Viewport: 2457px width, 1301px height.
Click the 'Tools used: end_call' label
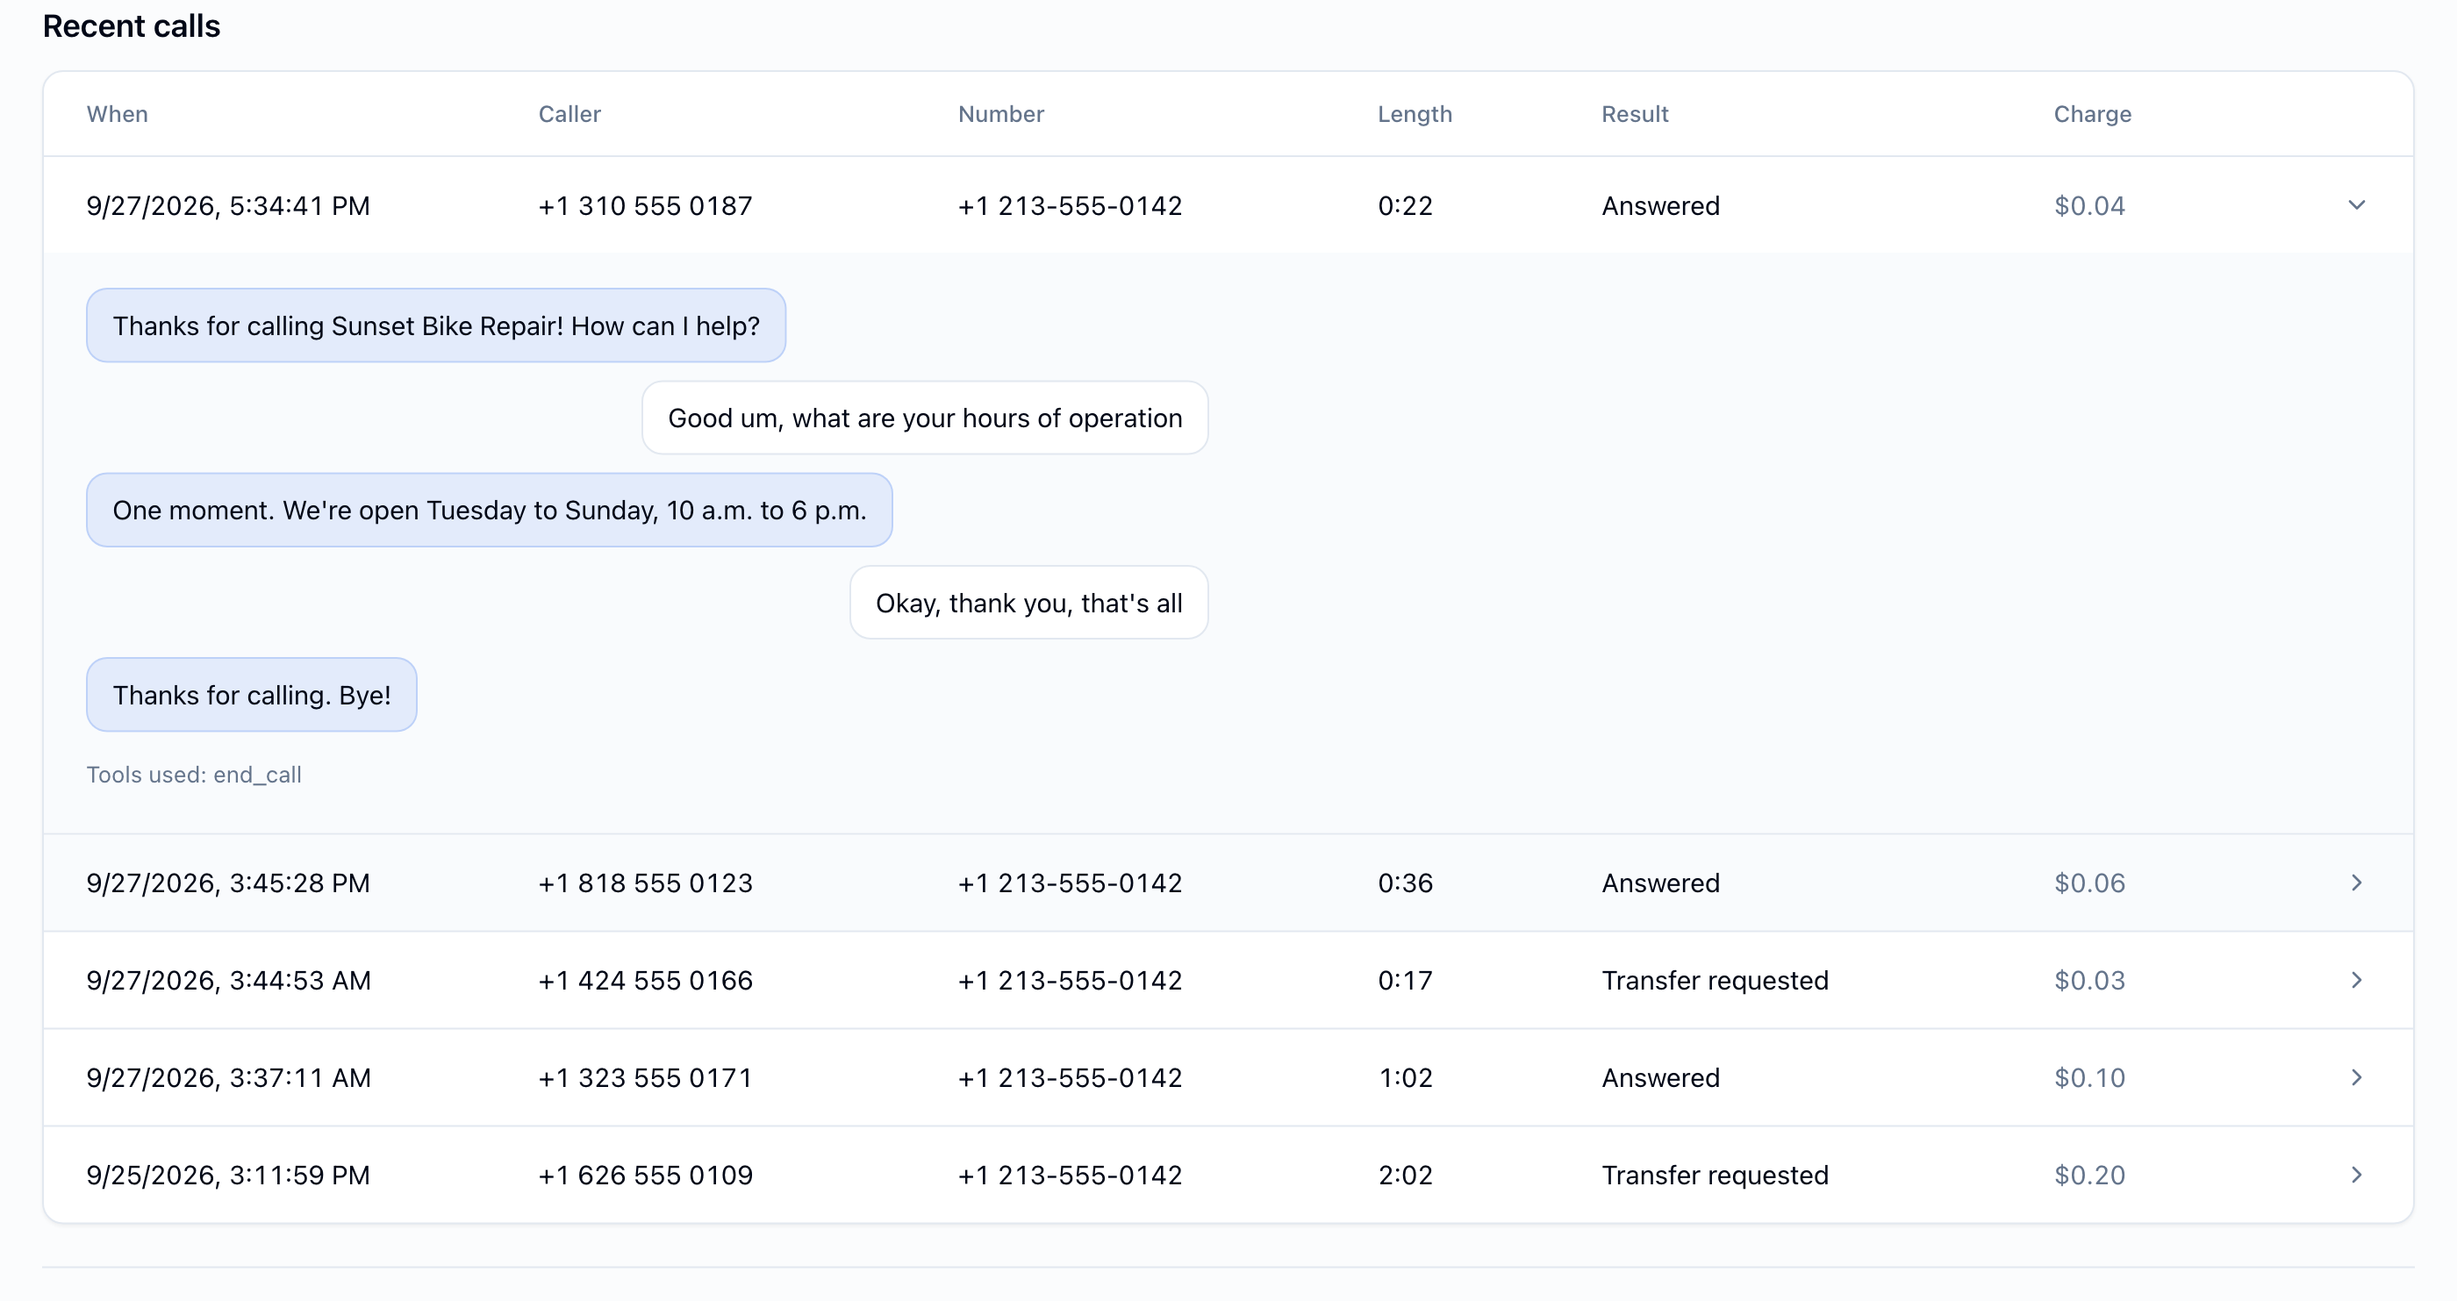[x=194, y=775]
